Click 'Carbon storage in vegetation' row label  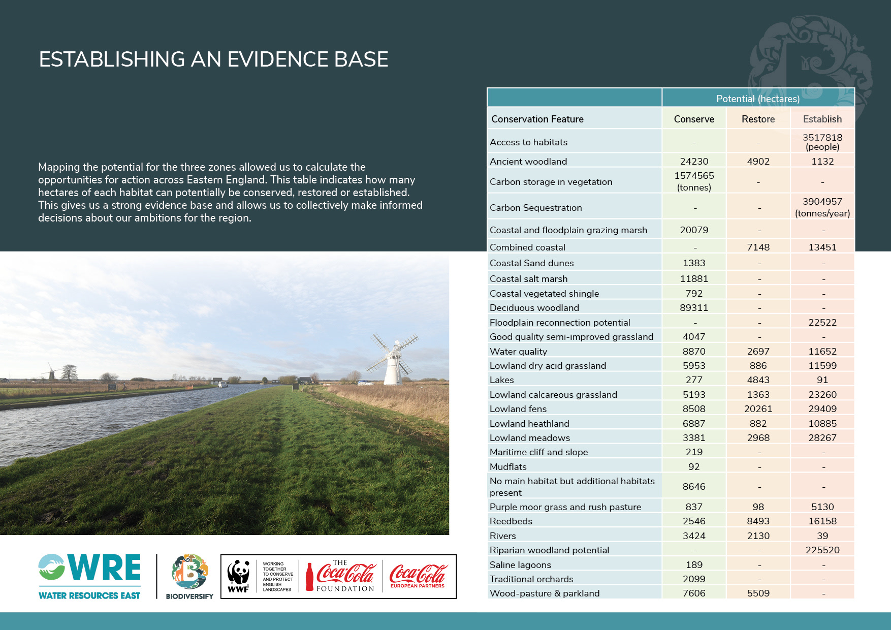[x=551, y=182]
